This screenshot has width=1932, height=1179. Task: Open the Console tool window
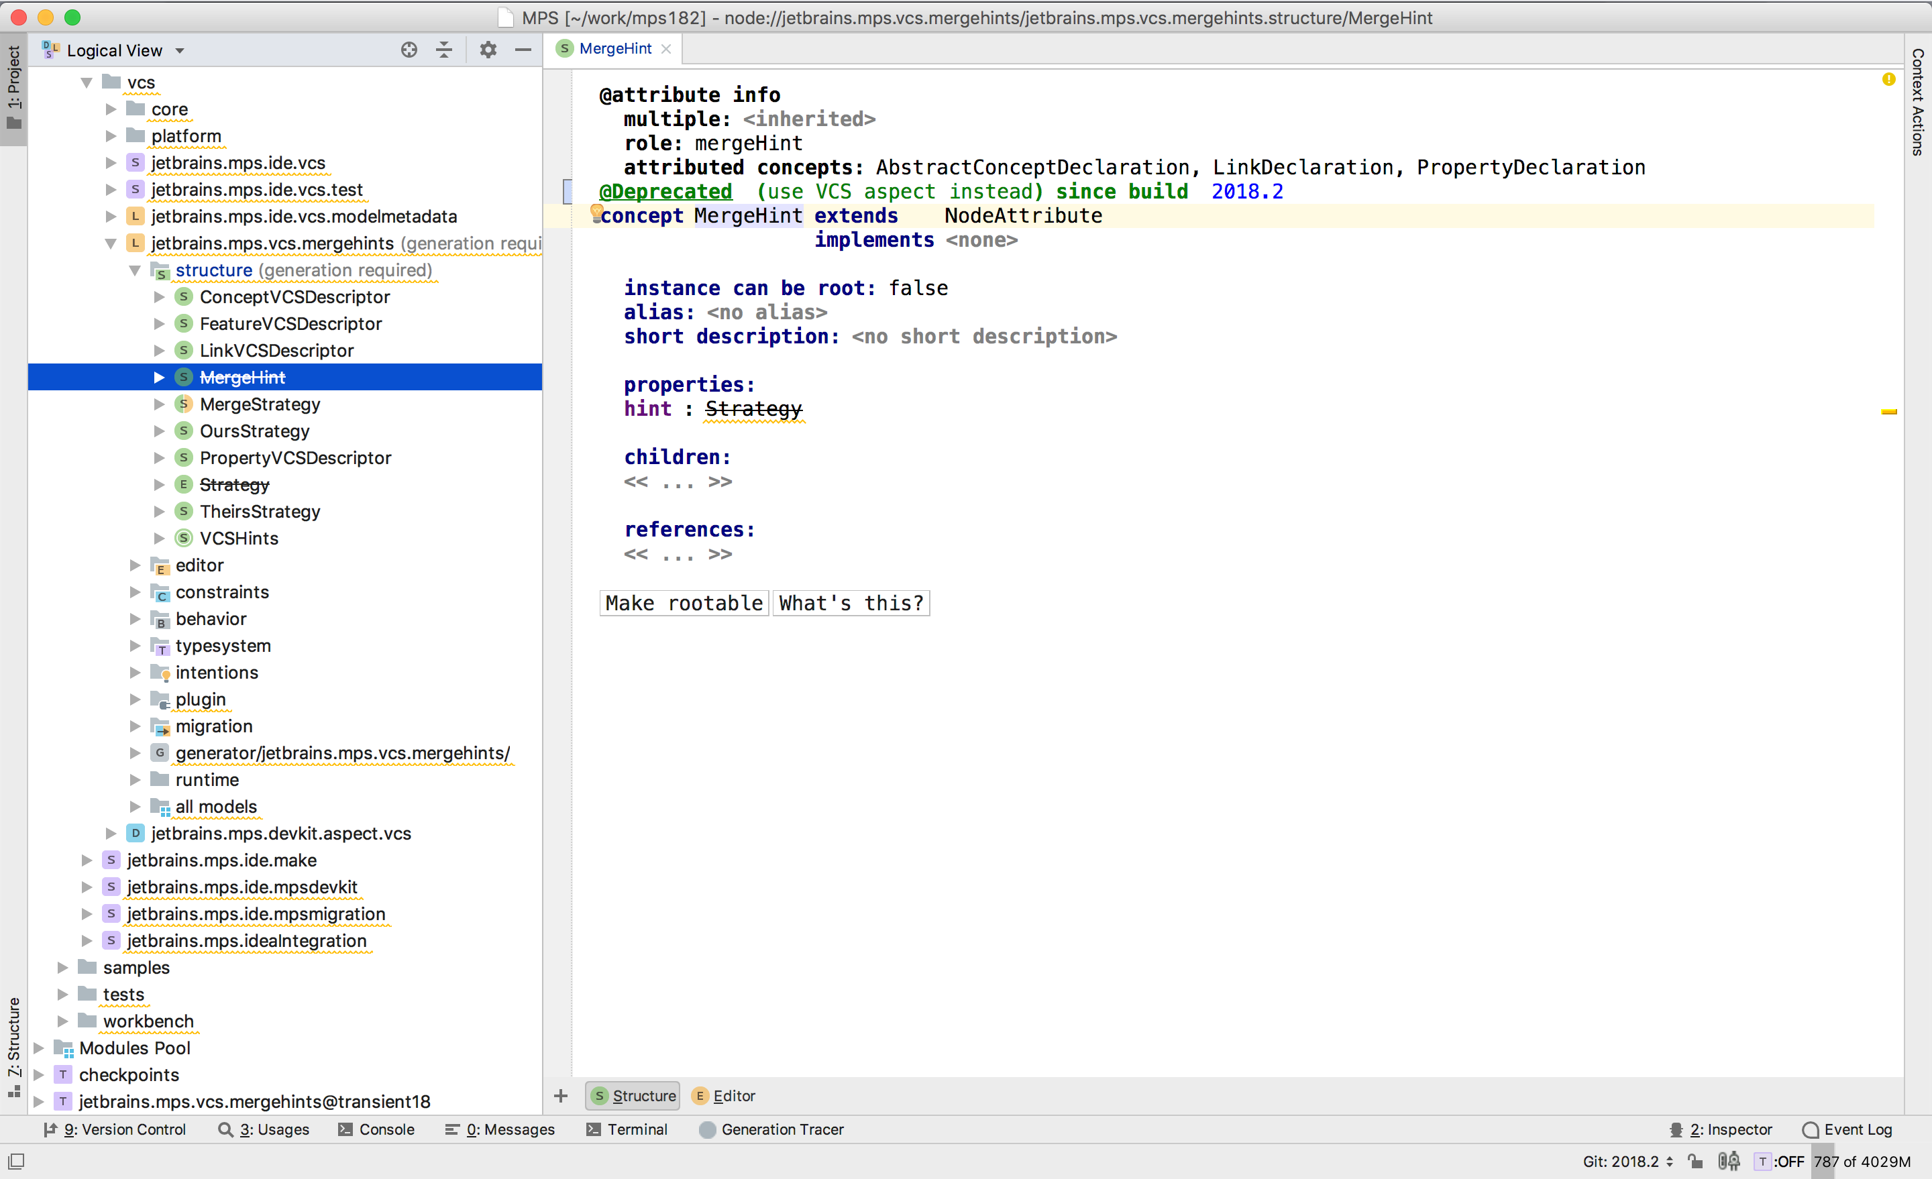click(376, 1129)
